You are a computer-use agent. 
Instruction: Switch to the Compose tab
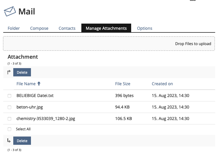(x=39, y=28)
